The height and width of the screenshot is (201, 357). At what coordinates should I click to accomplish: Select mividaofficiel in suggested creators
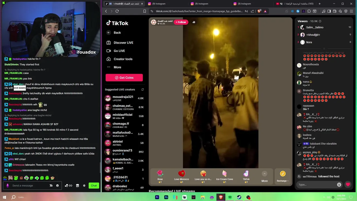tap(124, 116)
